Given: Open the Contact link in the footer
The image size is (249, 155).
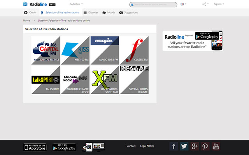Looking at the screenshot, I should pos(131,146).
